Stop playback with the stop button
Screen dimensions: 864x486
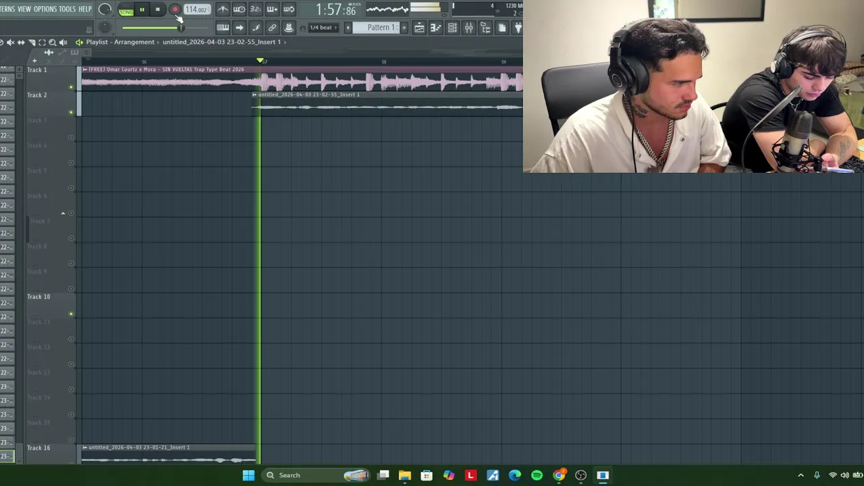pos(157,9)
